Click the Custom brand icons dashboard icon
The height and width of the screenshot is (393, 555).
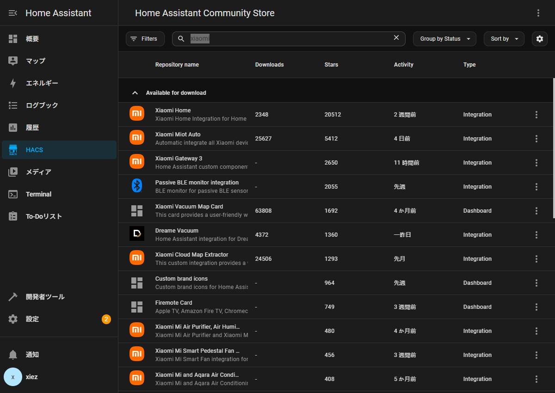[x=137, y=283]
